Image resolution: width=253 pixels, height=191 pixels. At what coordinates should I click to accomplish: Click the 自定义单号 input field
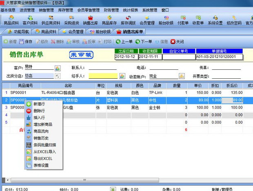[x=179, y=57]
